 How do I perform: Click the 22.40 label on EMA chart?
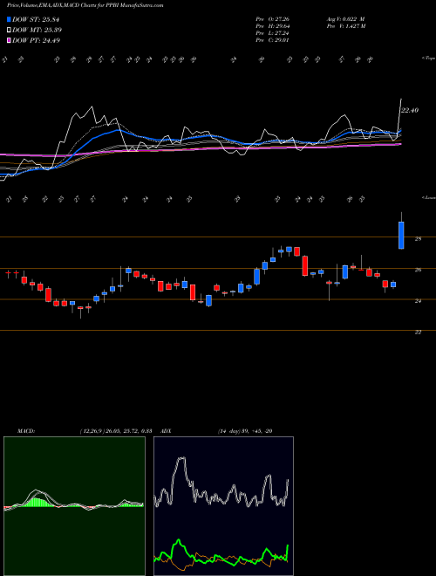click(x=410, y=110)
